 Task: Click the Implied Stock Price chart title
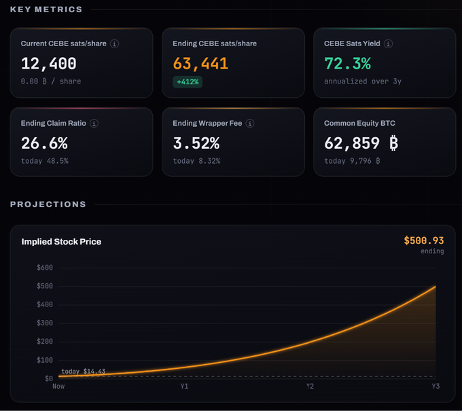(61, 242)
